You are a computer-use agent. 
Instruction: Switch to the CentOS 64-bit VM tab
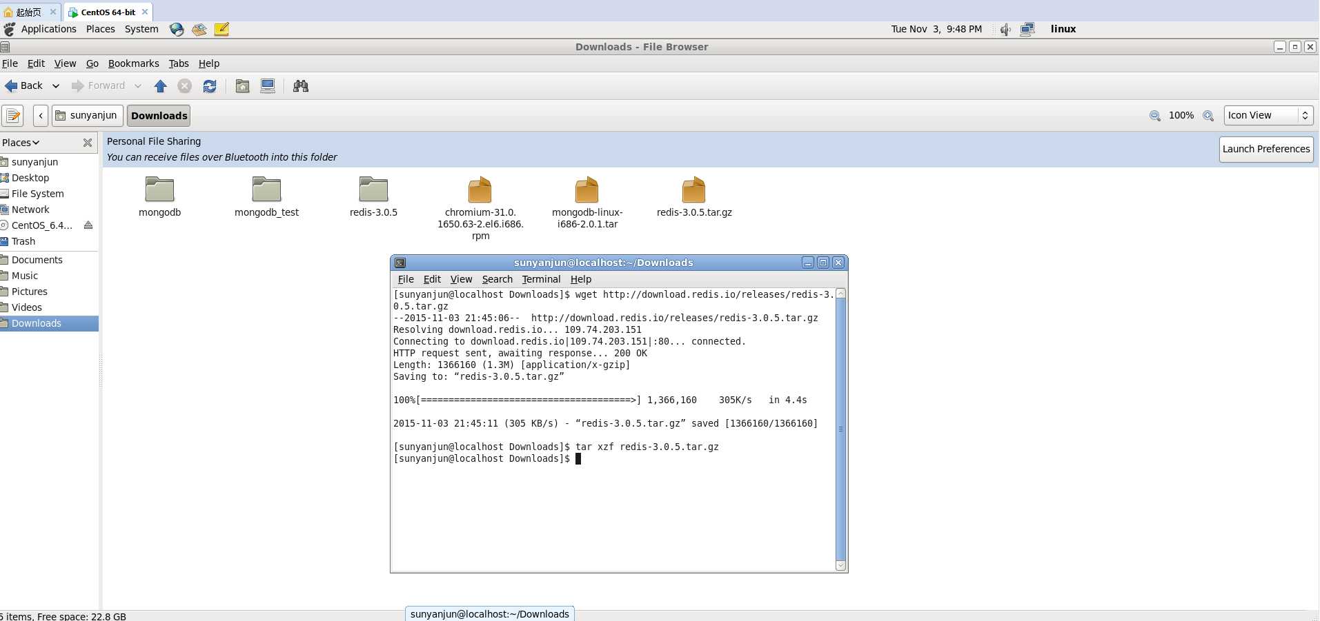(108, 12)
